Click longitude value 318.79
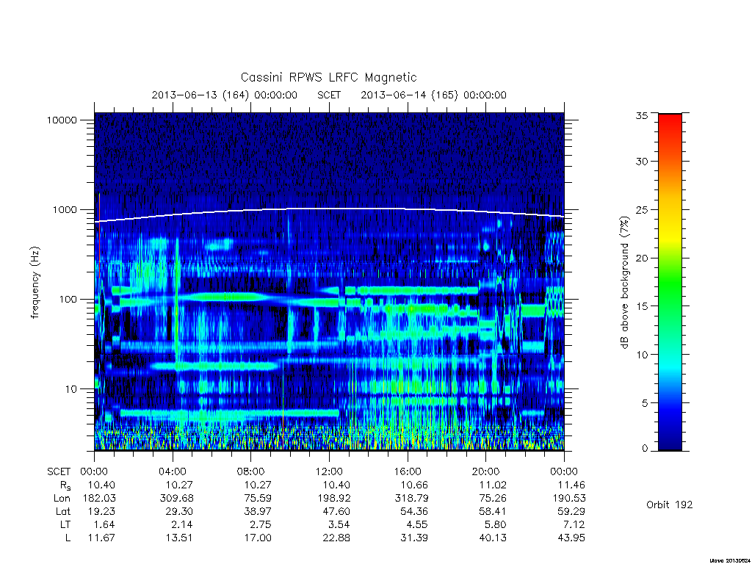The width and height of the screenshot is (752, 564). click(x=411, y=499)
